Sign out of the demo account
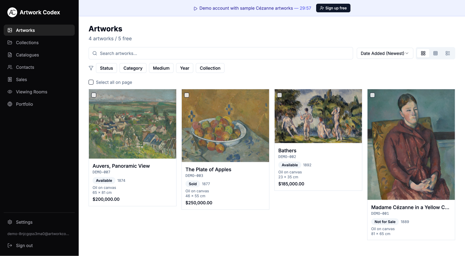This screenshot has width=465, height=256. tap(25, 245)
